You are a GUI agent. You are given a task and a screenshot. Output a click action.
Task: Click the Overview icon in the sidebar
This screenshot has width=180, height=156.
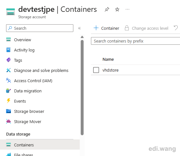[9, 40]
